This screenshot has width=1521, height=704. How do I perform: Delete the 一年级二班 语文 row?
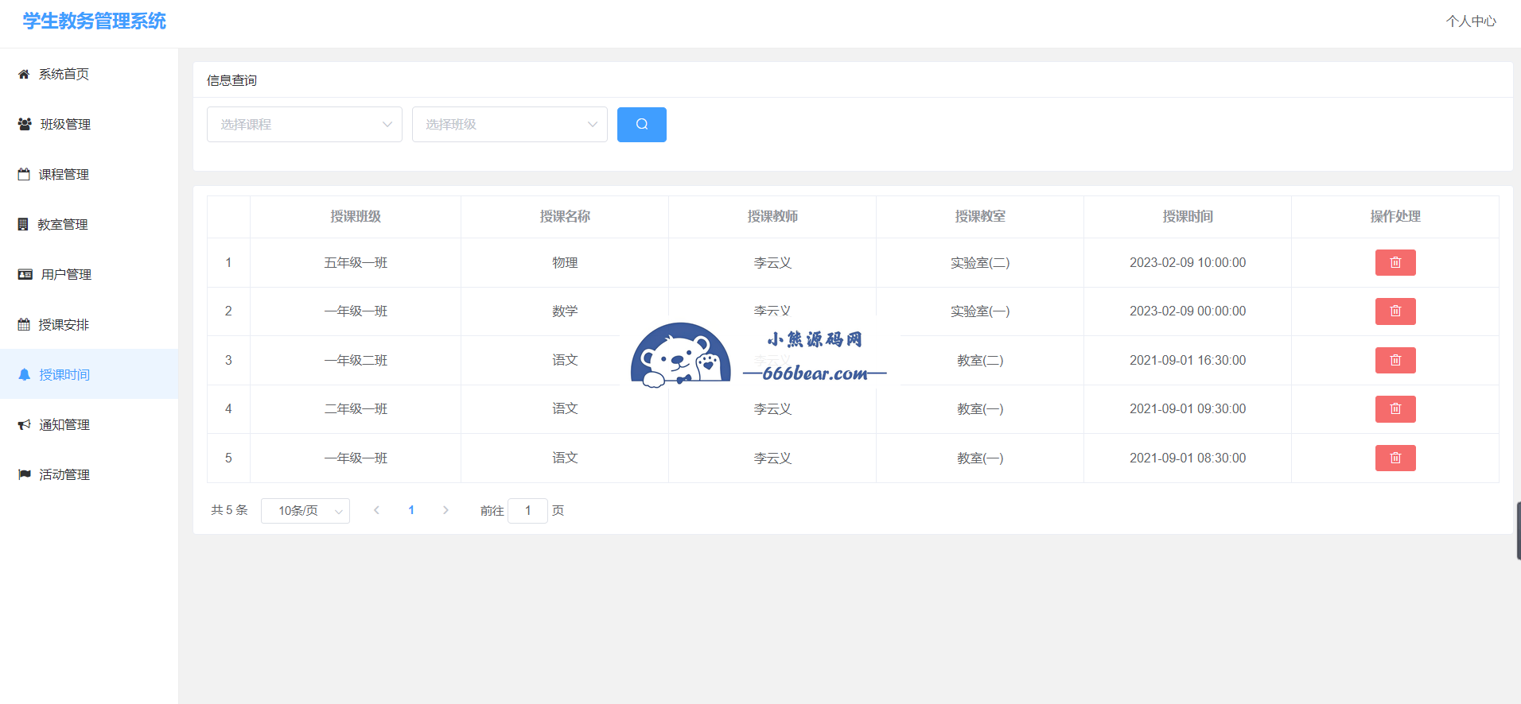coord(1395,361)
